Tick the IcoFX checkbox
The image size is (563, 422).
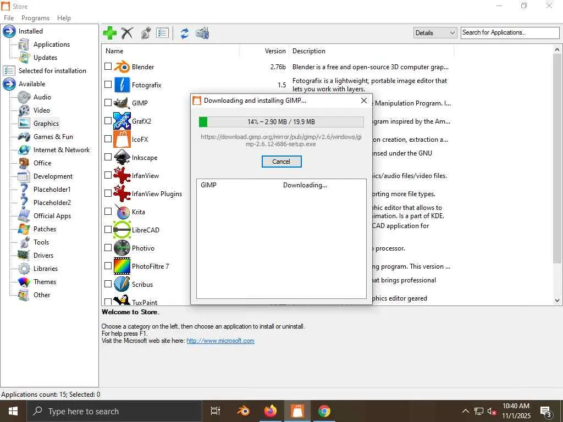click(108, 139)
